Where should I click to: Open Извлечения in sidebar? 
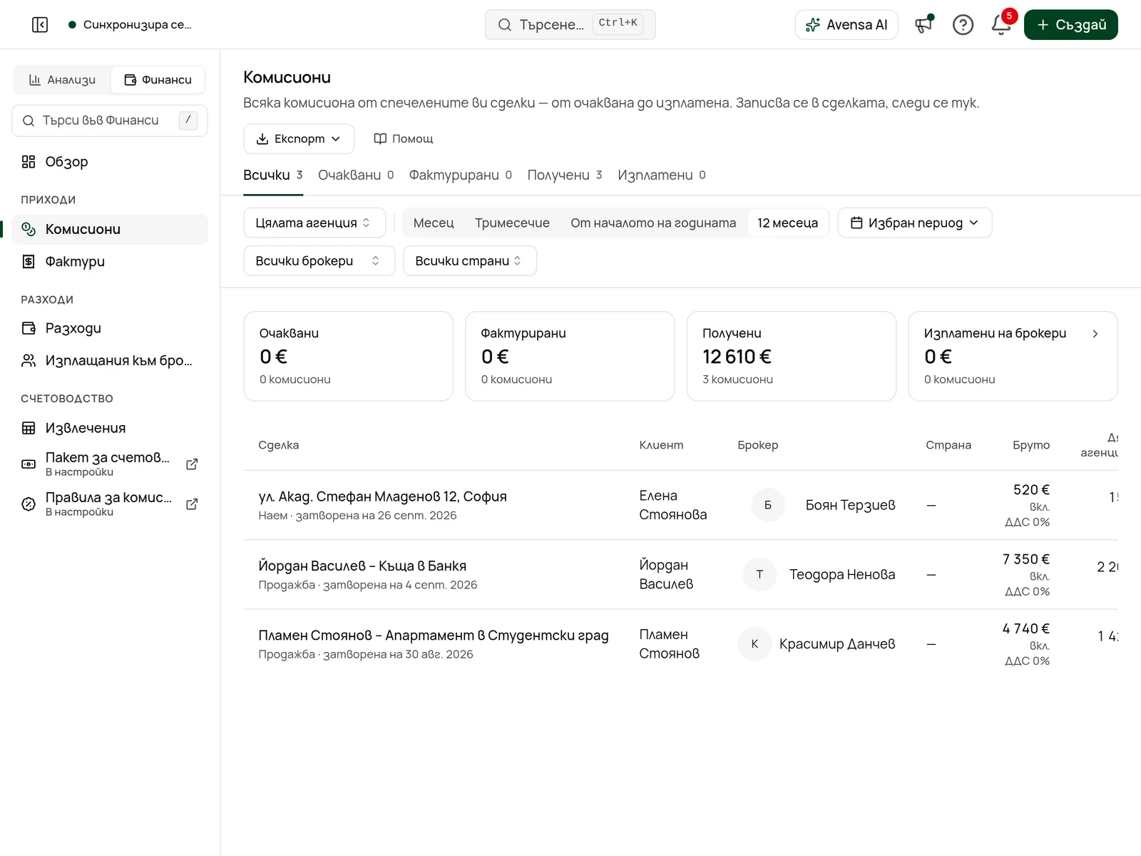110,428
